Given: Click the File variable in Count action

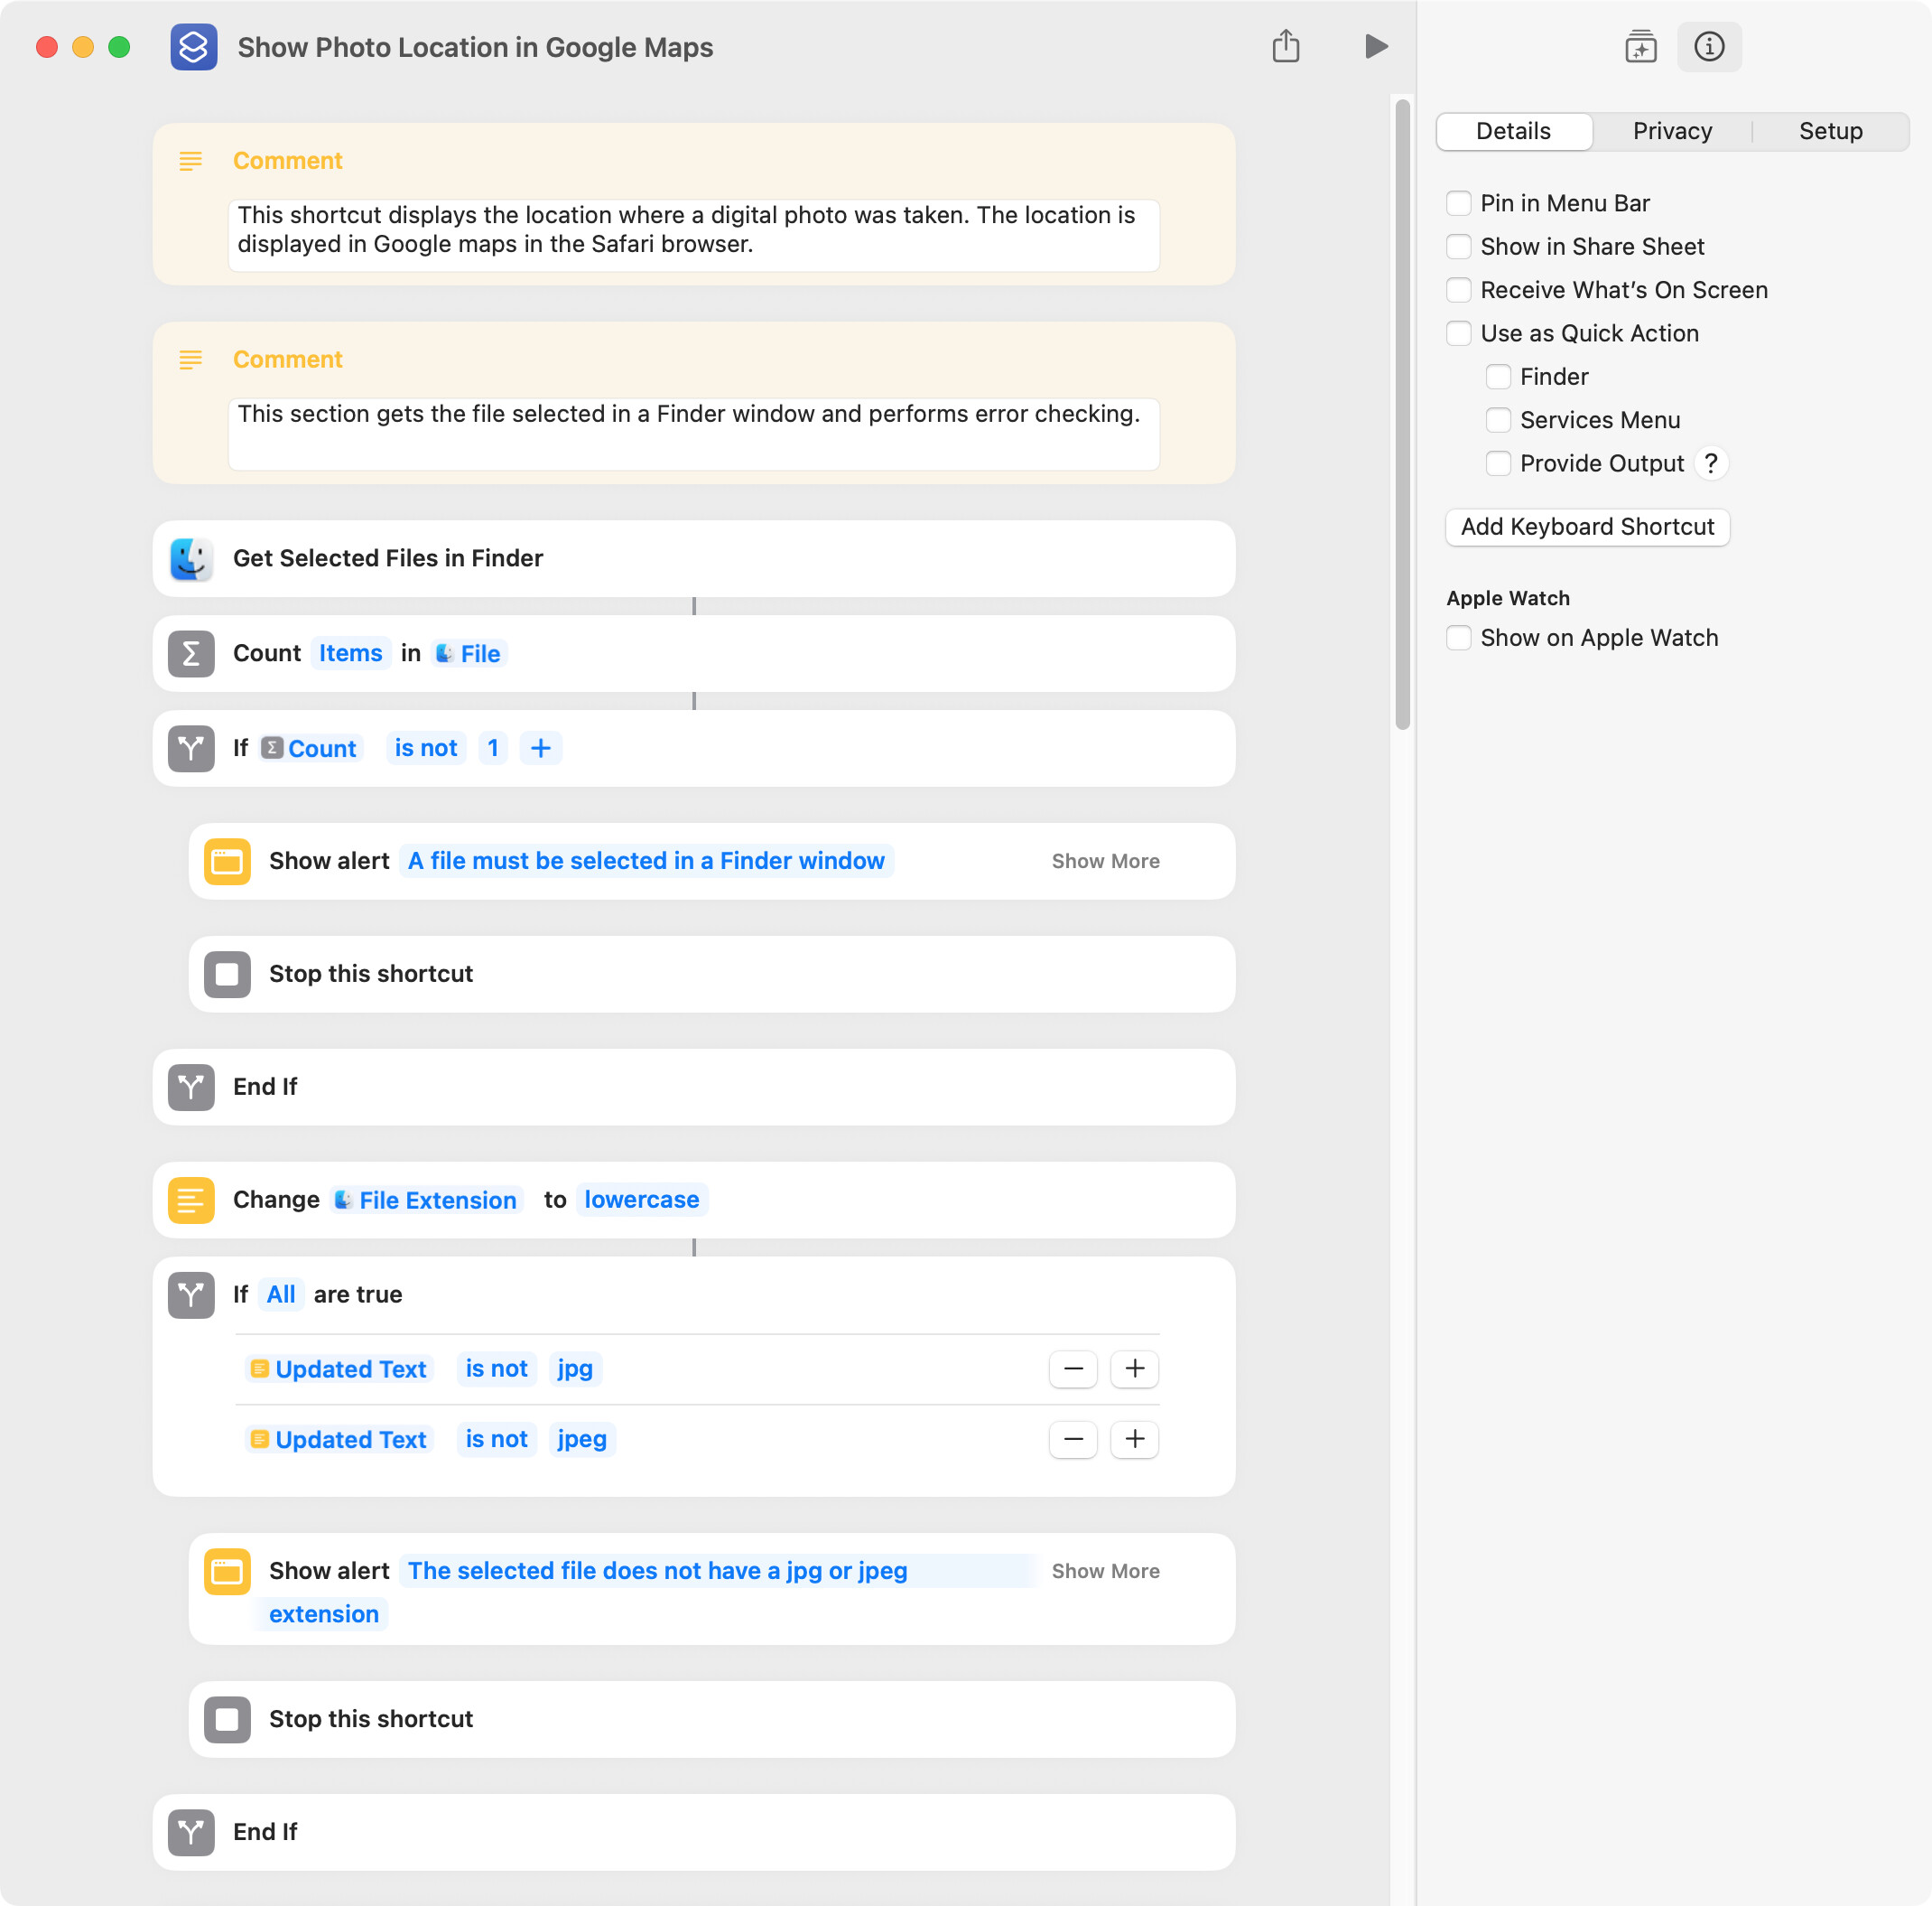Looking at the screenshot, I should coord(468,653).
